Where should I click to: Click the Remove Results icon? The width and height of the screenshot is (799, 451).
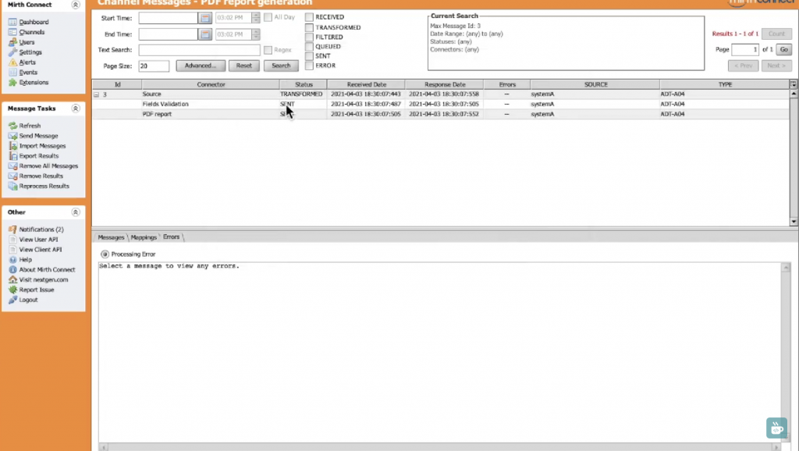(12, 176)
